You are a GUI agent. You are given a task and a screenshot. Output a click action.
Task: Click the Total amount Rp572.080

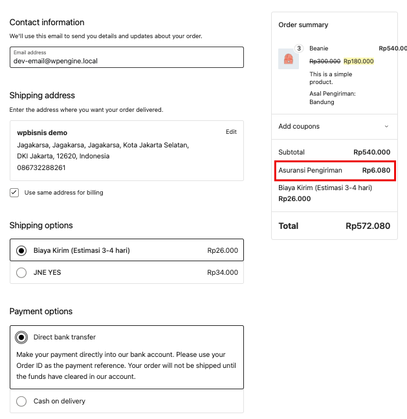click(368, 226)
